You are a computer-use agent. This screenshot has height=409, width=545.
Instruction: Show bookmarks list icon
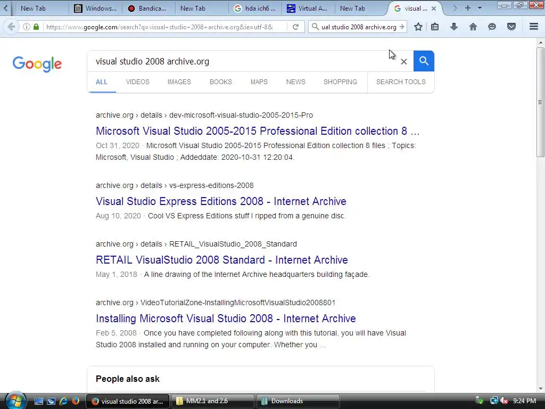435,27
